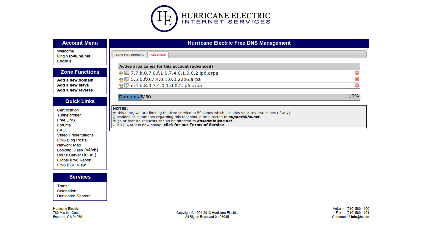
Task: Open Add a new reverse
Action: [75, 90]
